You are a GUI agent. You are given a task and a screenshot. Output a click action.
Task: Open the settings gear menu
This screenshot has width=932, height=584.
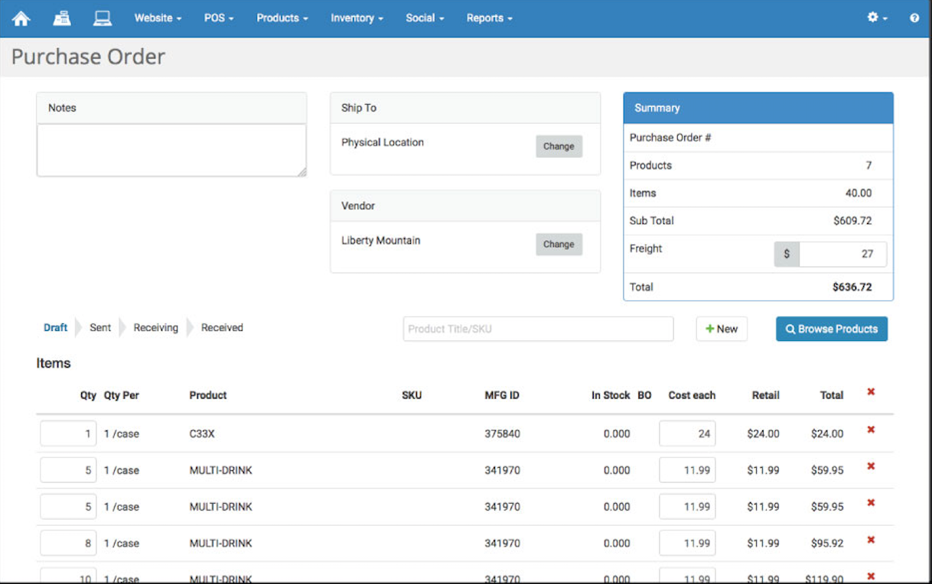876,18
